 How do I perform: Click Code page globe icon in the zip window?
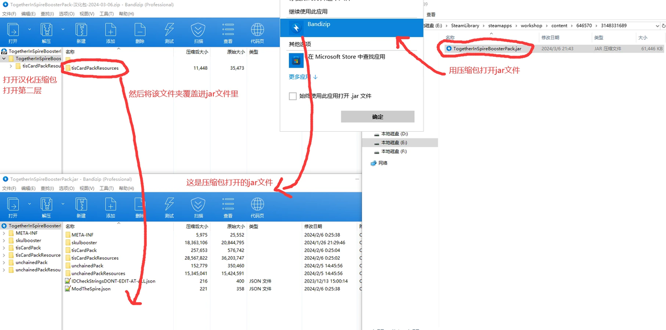[x=258, y=30]
